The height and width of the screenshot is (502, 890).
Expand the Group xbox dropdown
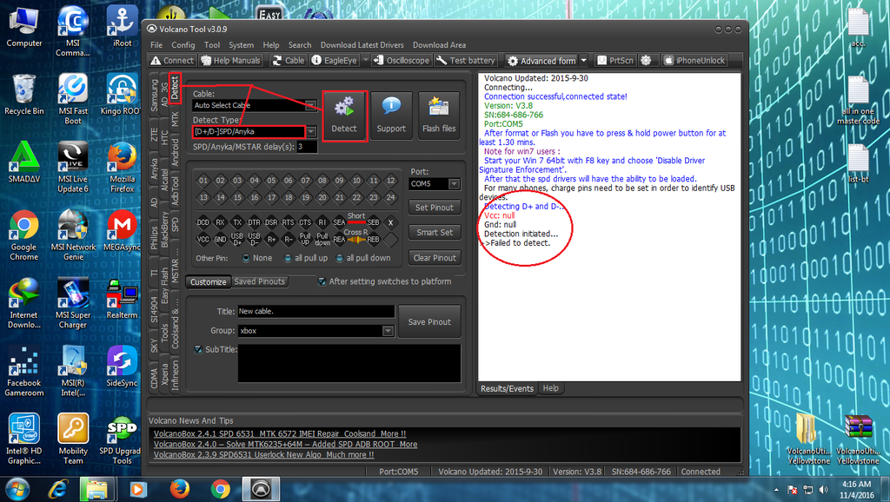(x=388, y=331)
